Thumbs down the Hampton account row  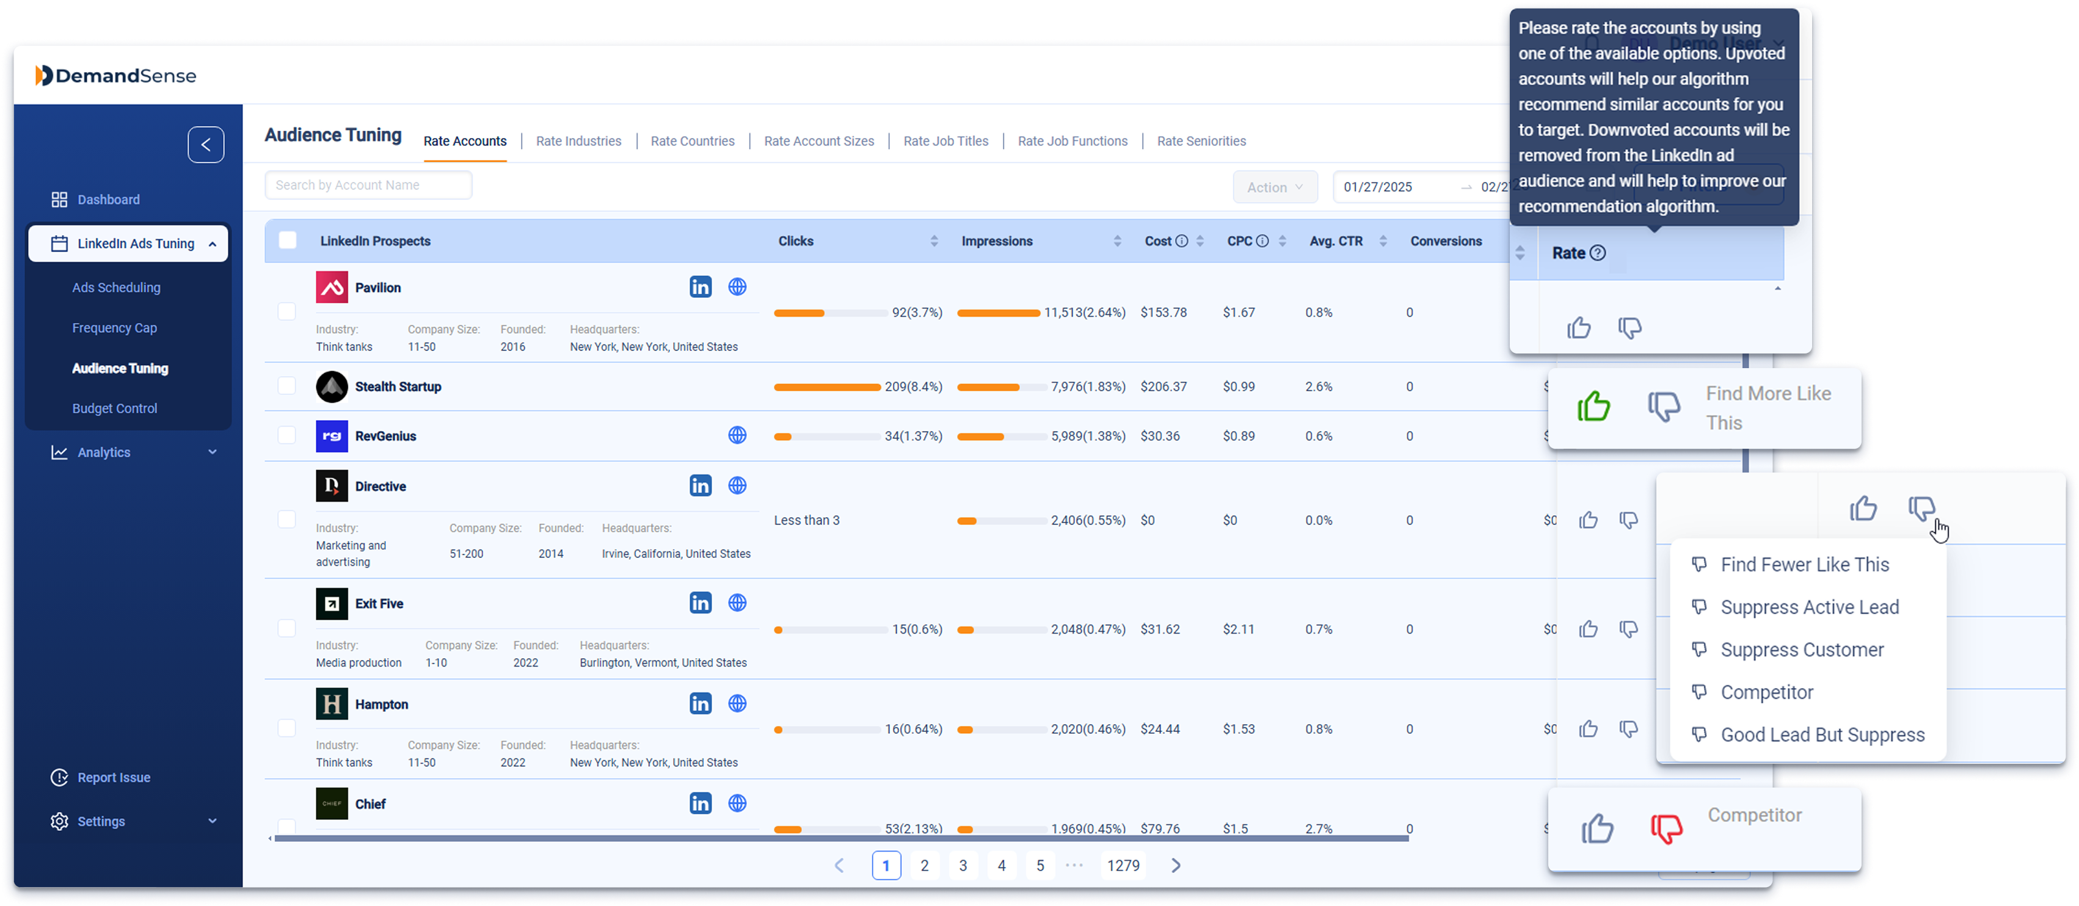pos(1628,728)
